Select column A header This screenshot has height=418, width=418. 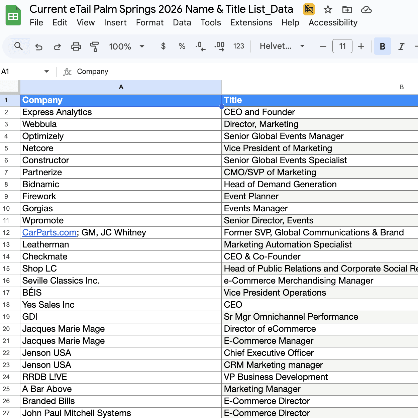121,87
